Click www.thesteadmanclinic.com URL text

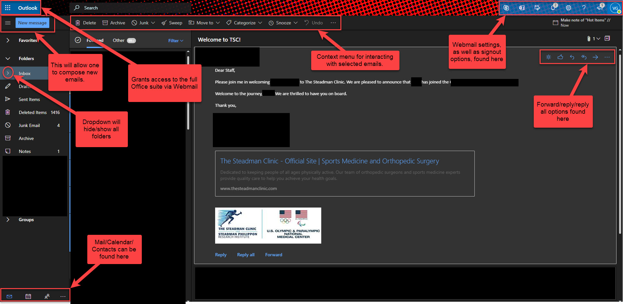[x=249, y=188]
